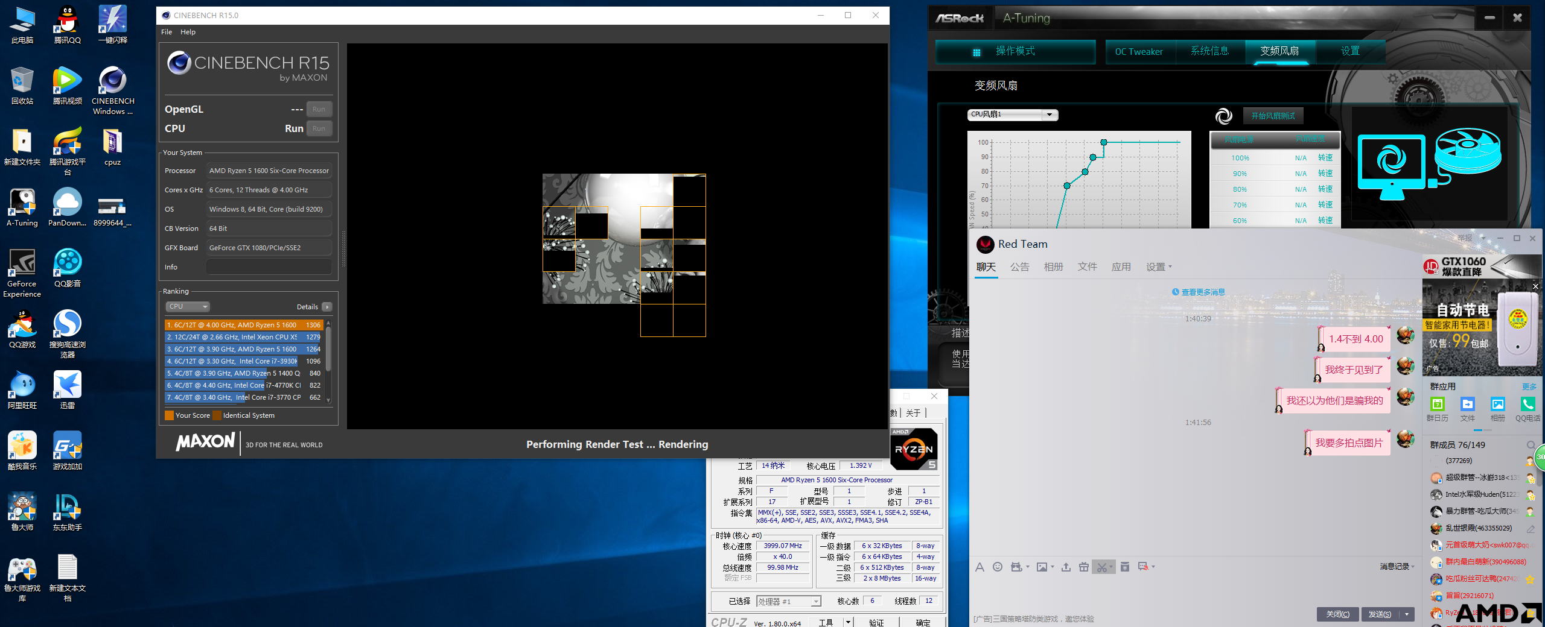This screenshot has width=1545, height=627.
Task: Click the 90% fan curve control point
Action: [1093, 157]
